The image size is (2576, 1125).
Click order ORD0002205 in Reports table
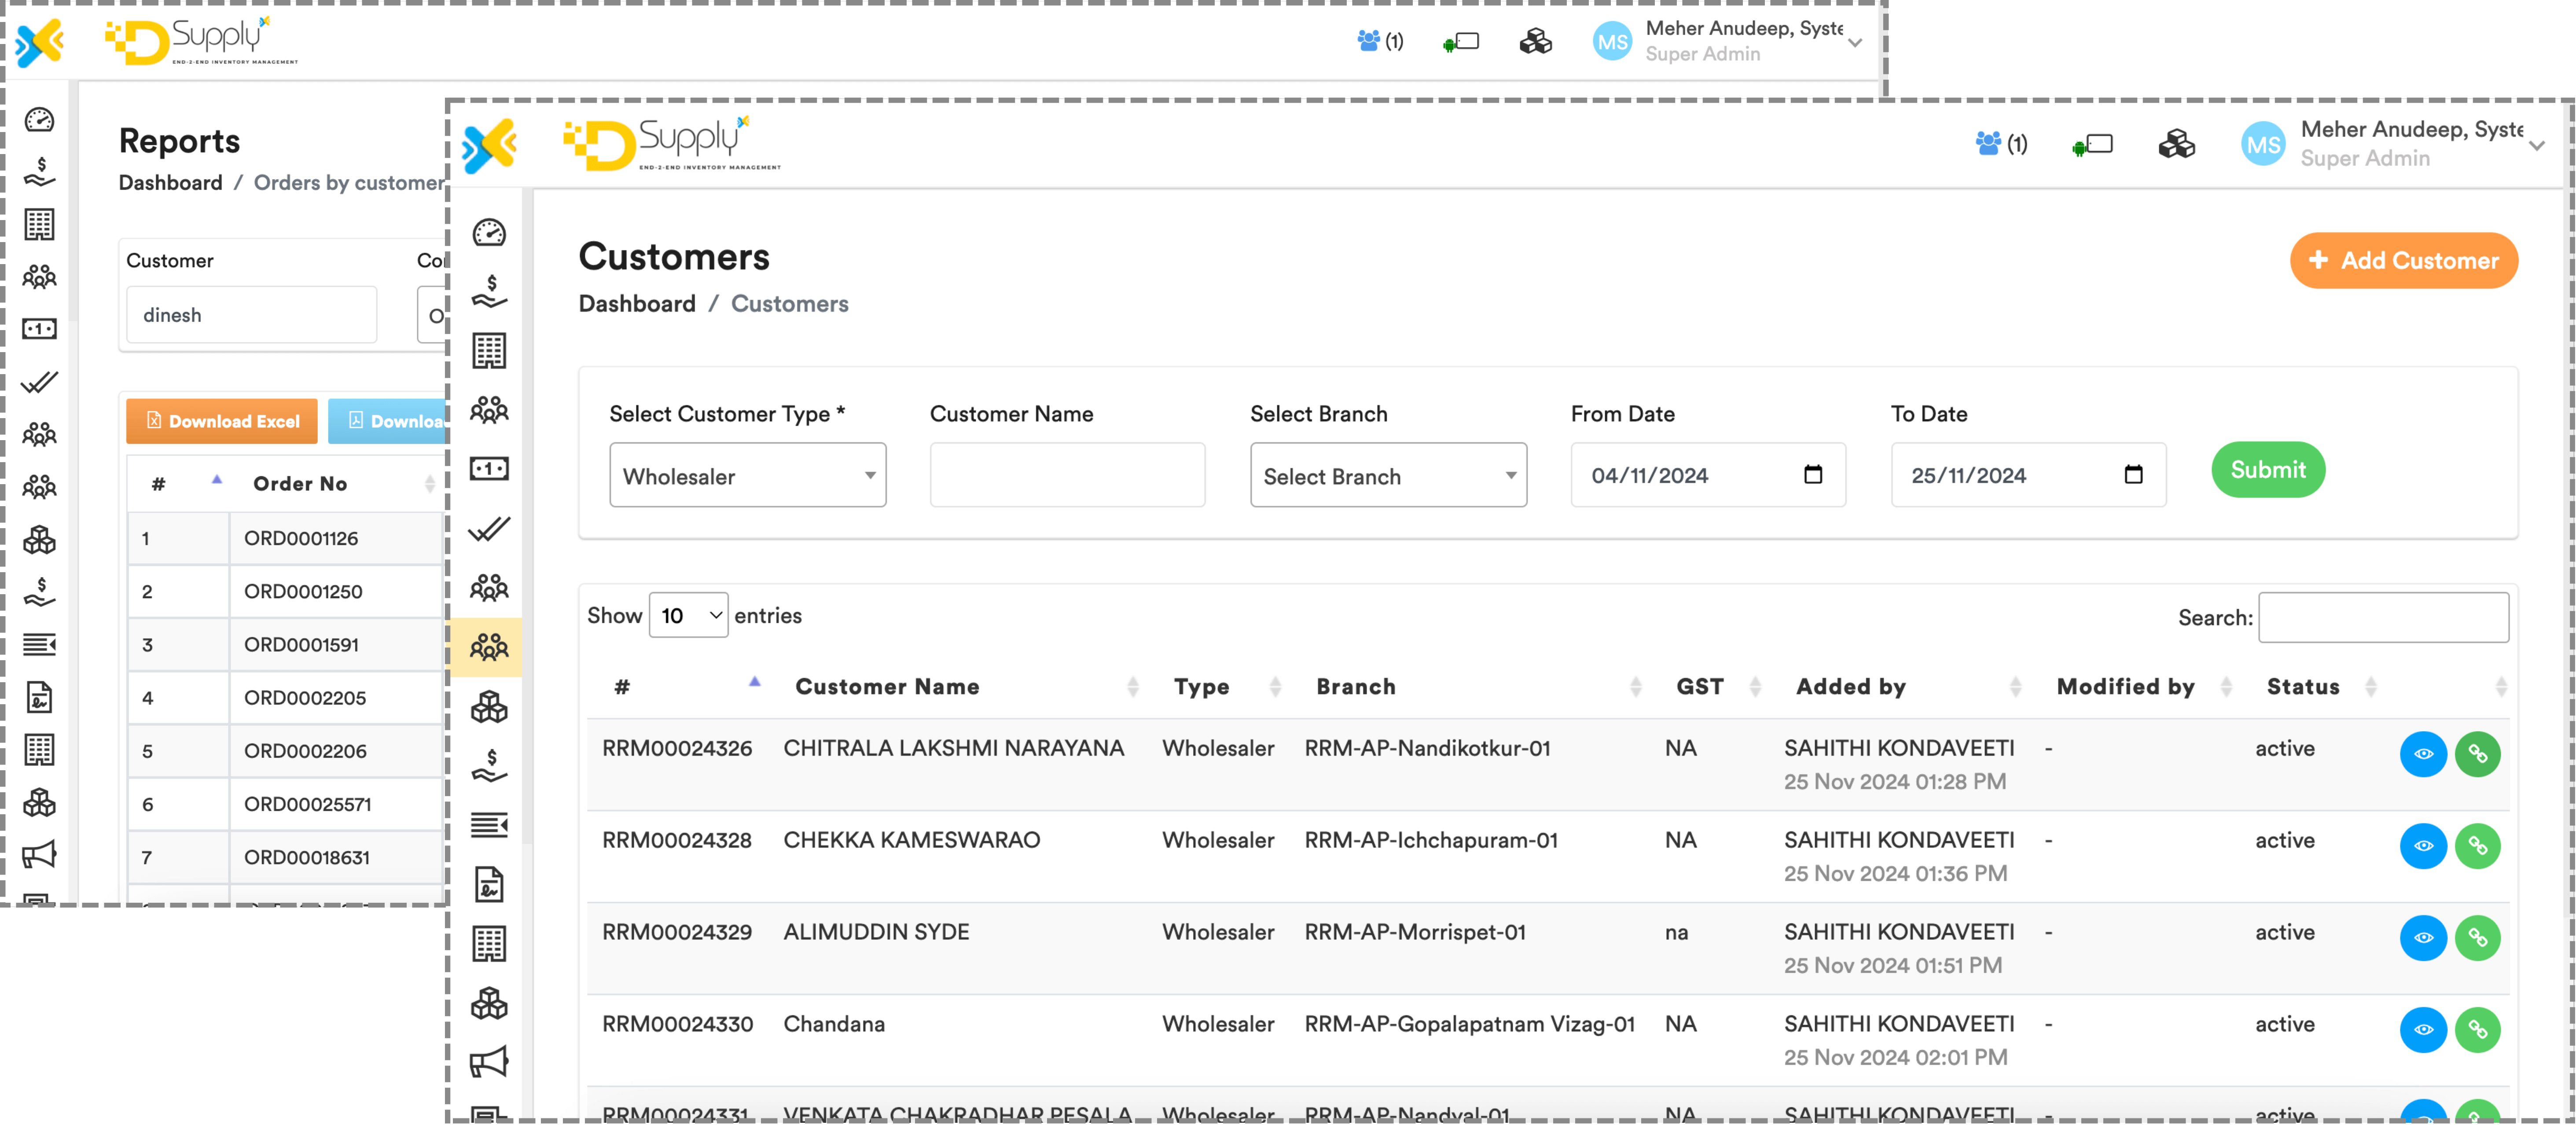pyautogui.click(x=305, y=698)
